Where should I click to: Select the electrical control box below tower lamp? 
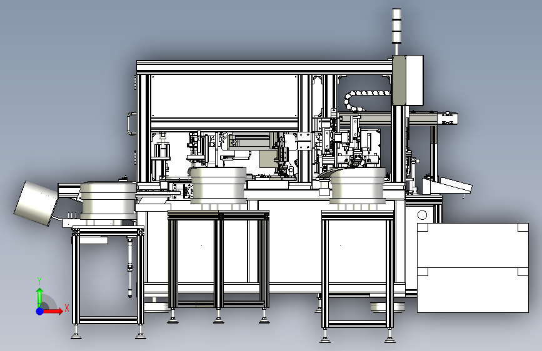pos(408,80)
